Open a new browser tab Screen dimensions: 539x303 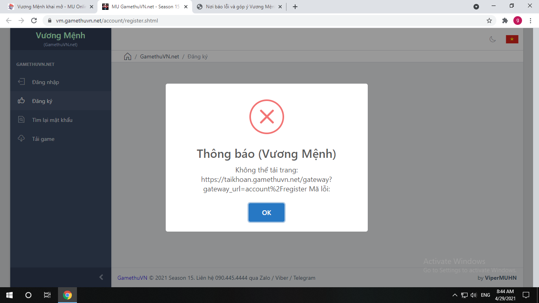[295, 7]
